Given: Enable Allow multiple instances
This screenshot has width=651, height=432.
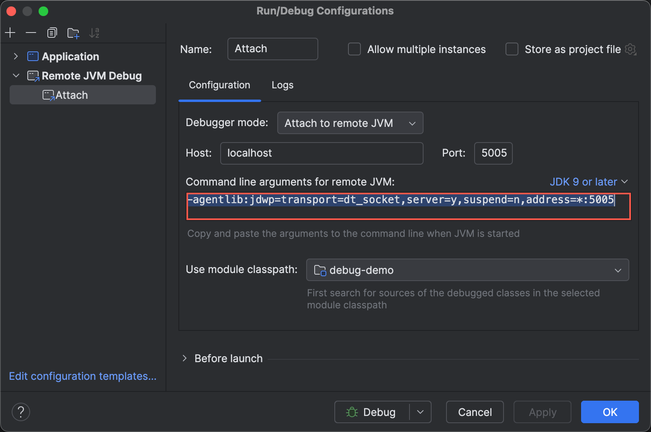Looking at the screenshot, I should pyautogui.click(x=354, y=49).
